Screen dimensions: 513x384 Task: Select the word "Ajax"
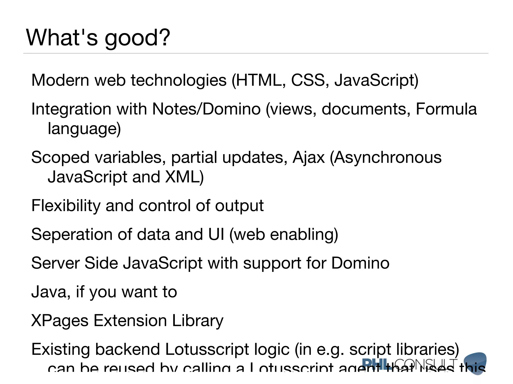[x=308, y=157]
